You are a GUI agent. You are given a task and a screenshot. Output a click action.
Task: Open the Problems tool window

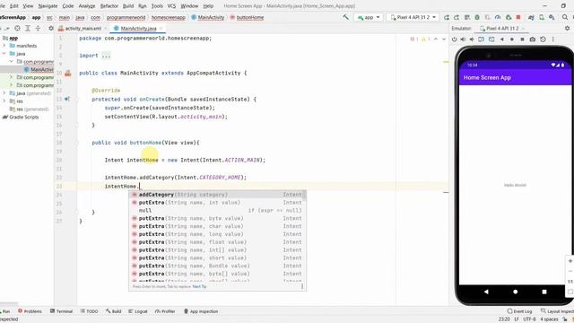[30, 311]
